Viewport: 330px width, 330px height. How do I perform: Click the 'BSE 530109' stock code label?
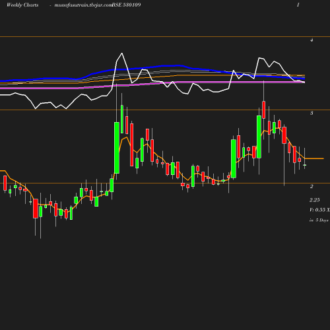(126, 5)
